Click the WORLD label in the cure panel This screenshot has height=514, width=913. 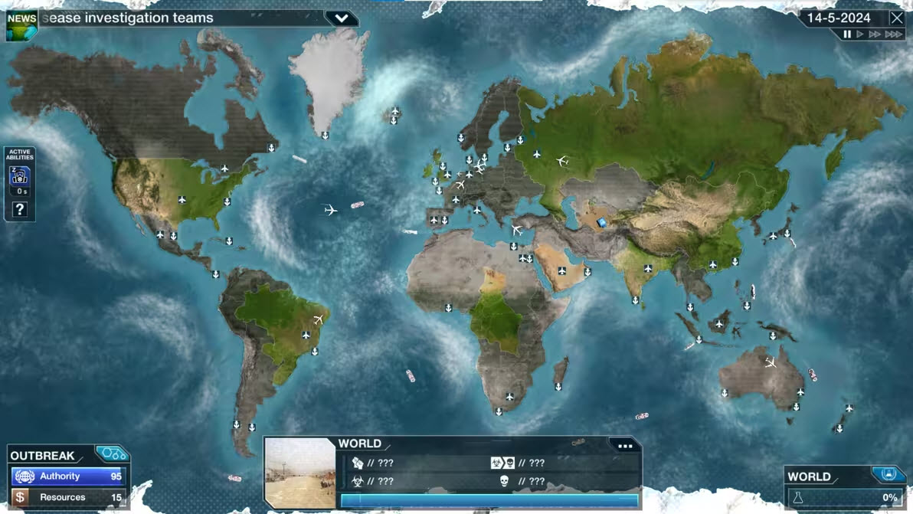coord(809,476)
